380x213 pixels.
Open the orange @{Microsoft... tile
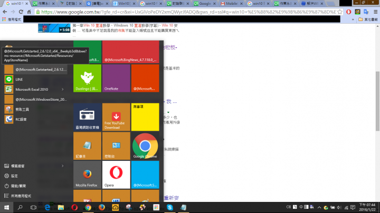pos(145,78)
